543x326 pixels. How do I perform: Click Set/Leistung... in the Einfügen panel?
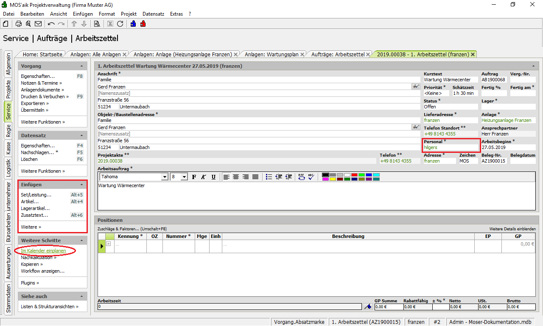pos(36,195)
